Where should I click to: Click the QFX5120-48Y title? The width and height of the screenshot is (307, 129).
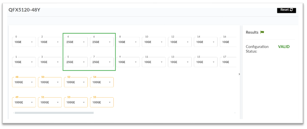pyautogui.click(x=25, y=10)
